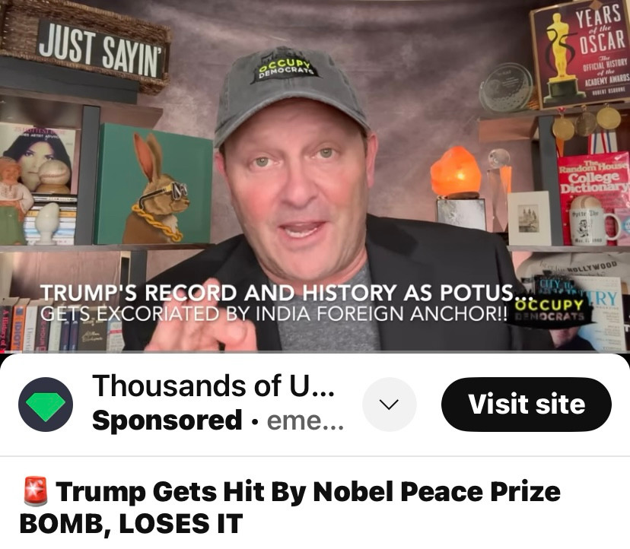The image size is (630, 549).
Task: Tap the JUST SAYIN' sign in the video
Action: (102, 50)
